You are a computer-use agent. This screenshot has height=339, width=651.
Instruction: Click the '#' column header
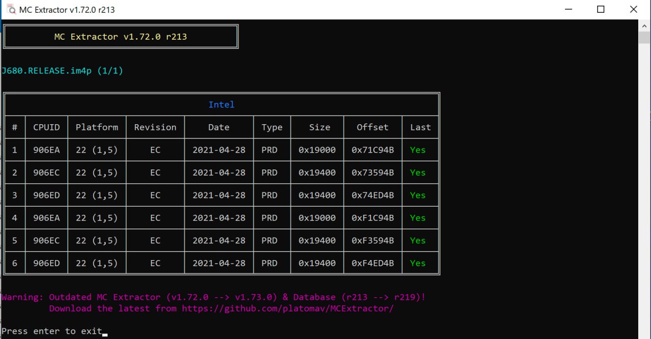point(15,127)
